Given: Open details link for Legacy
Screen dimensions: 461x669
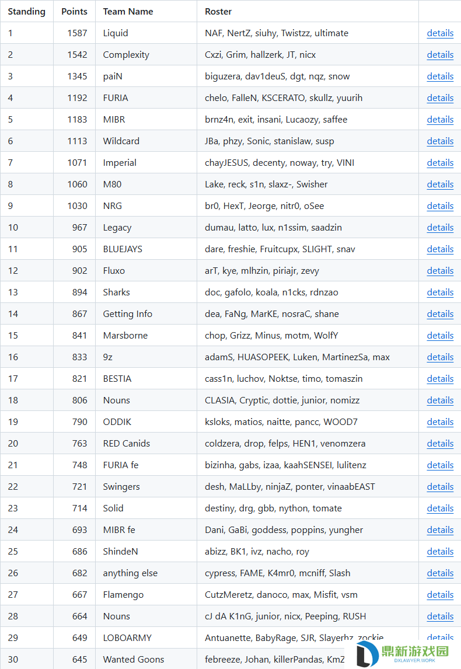Looking at the screenshot, I should click(x=440, y=228).
